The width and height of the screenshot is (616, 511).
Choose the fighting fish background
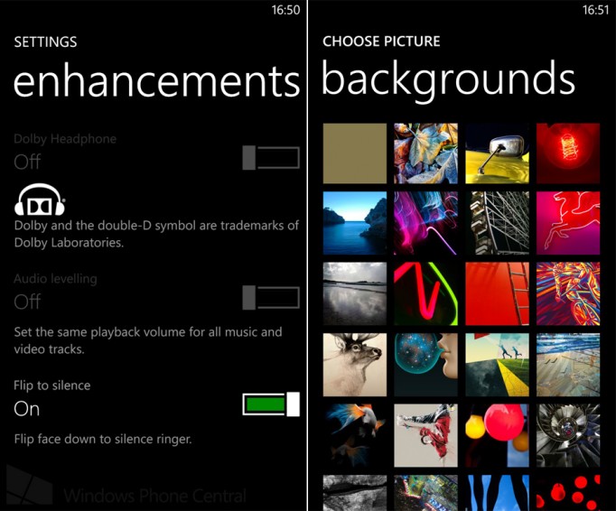tap(355, 435)
